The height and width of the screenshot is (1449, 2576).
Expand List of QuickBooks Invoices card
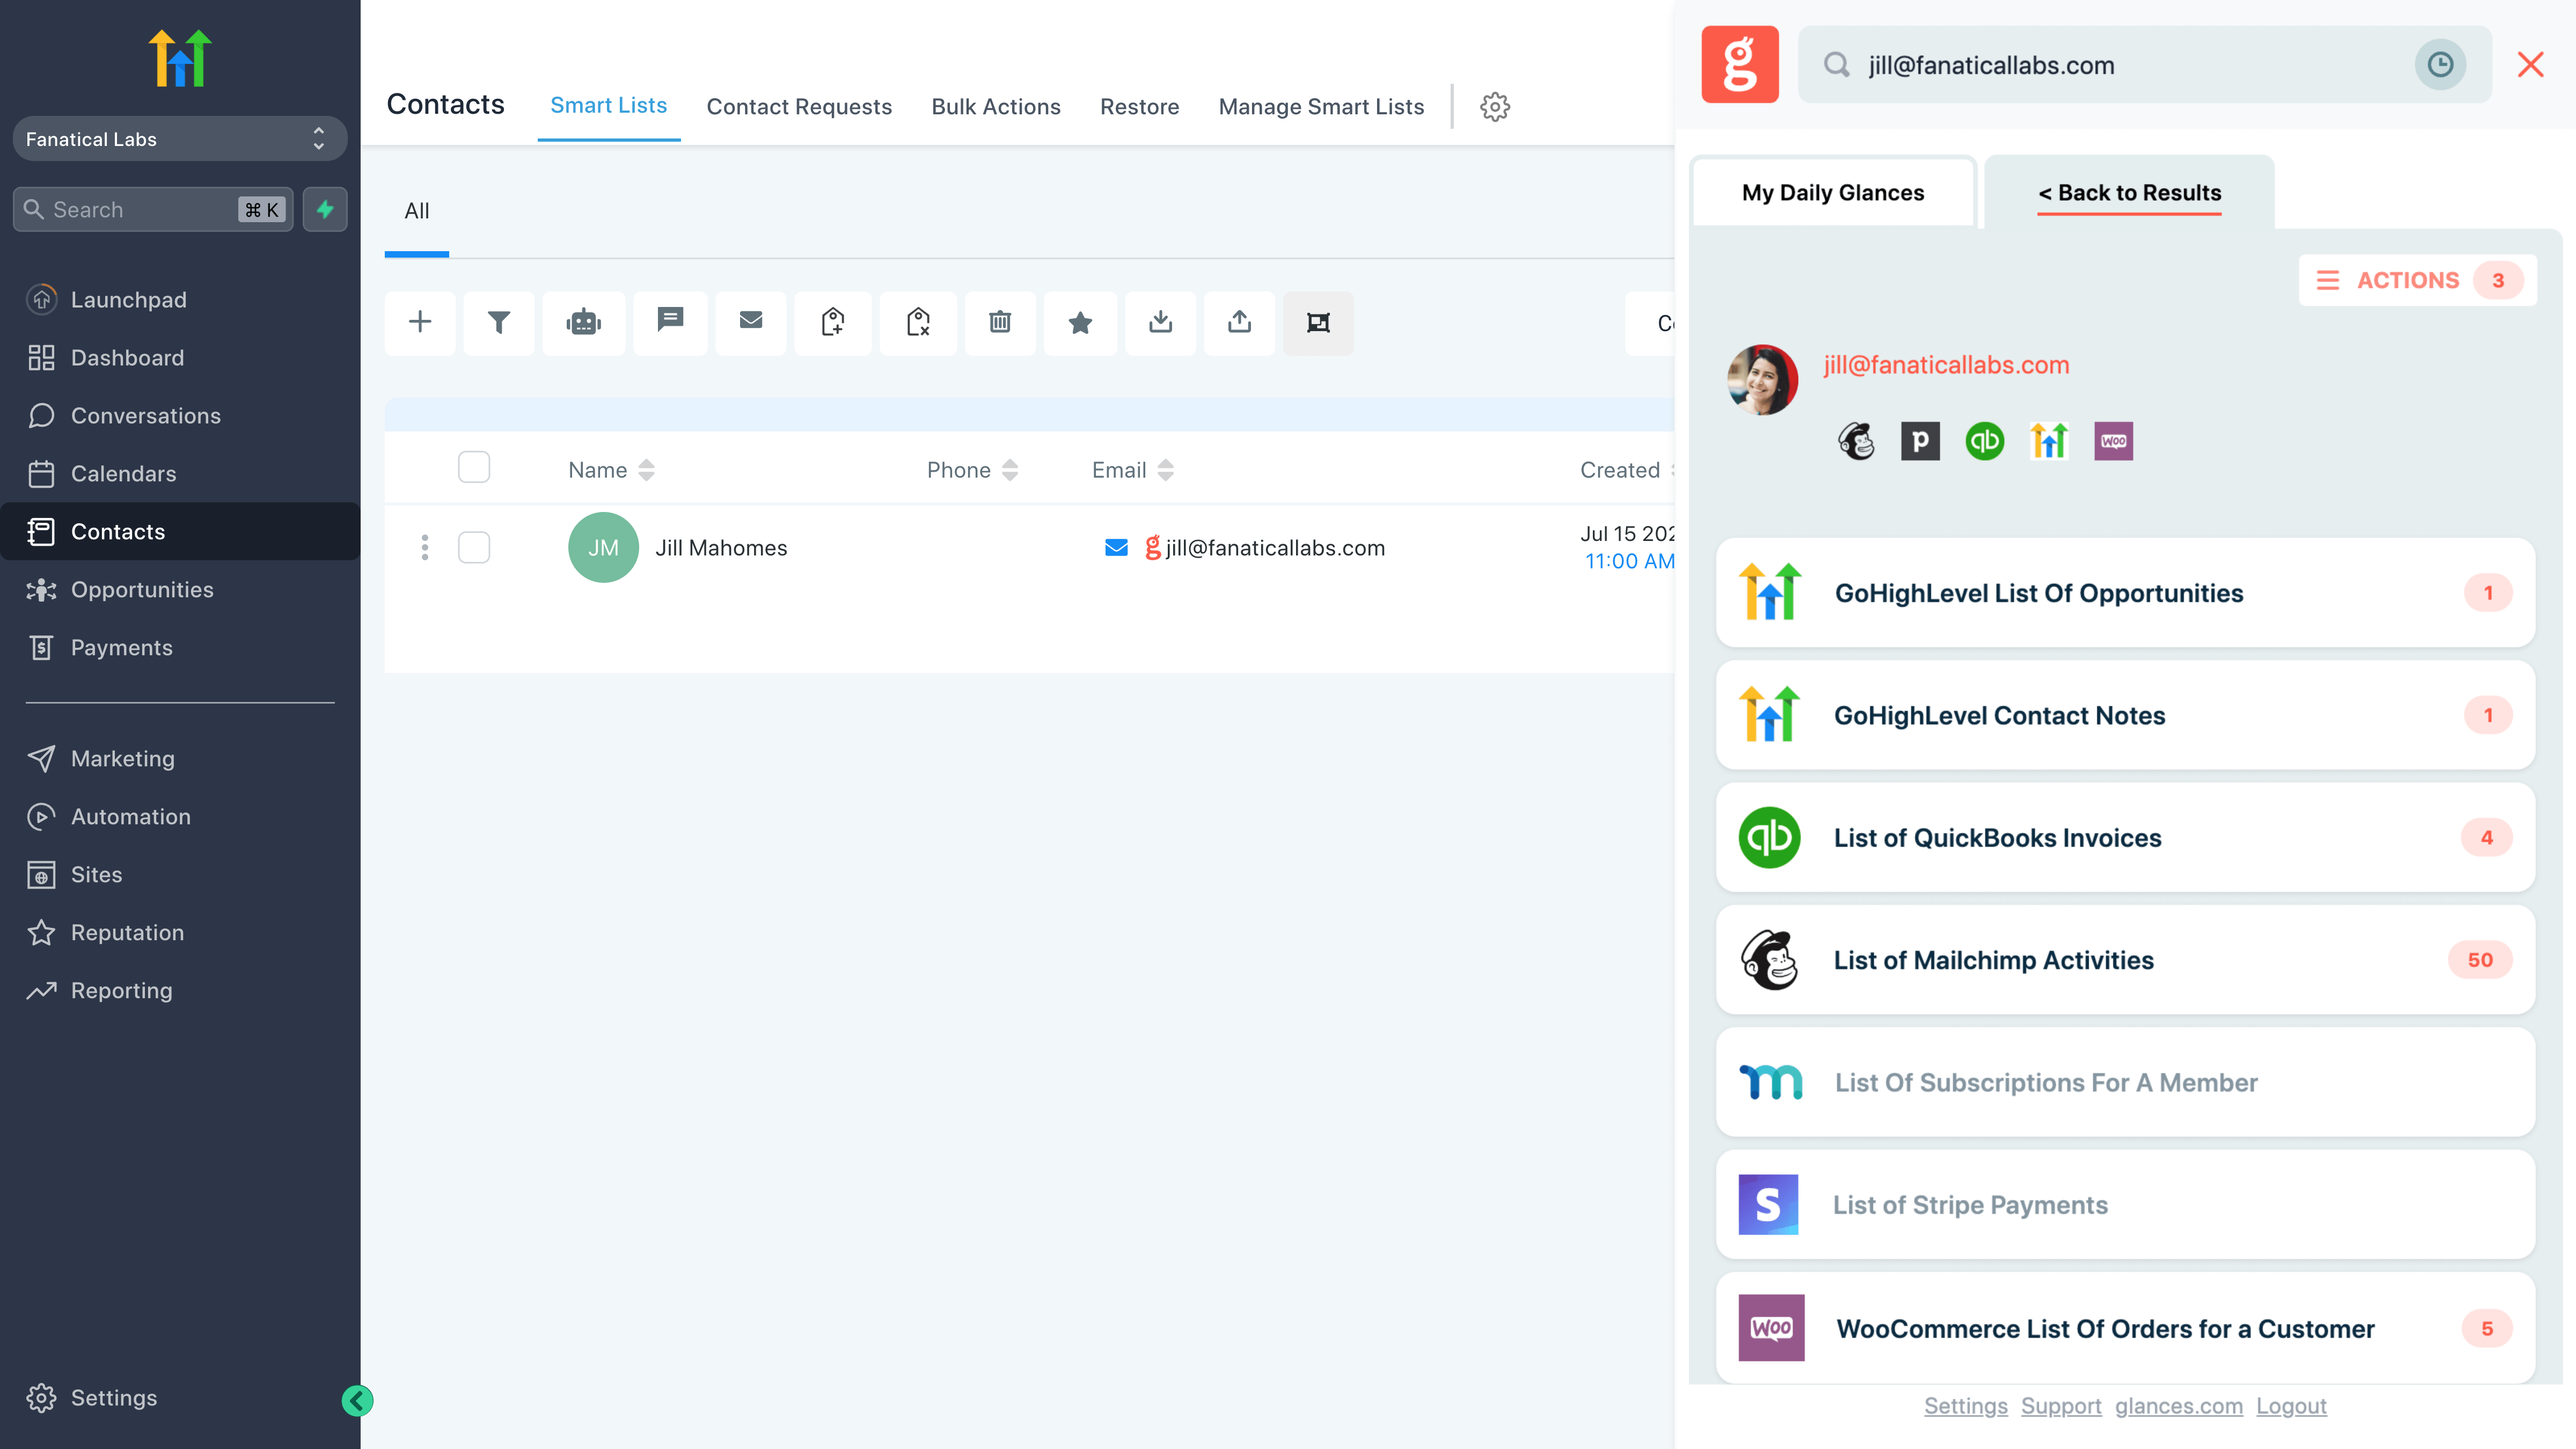click(2125, 837)
